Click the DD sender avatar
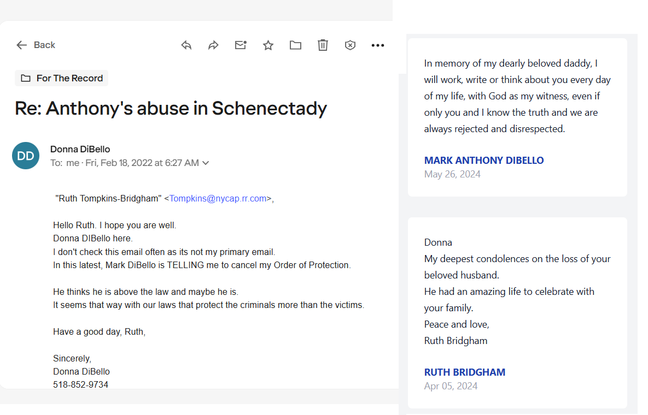648x415 pixels. tap(26, 156)
